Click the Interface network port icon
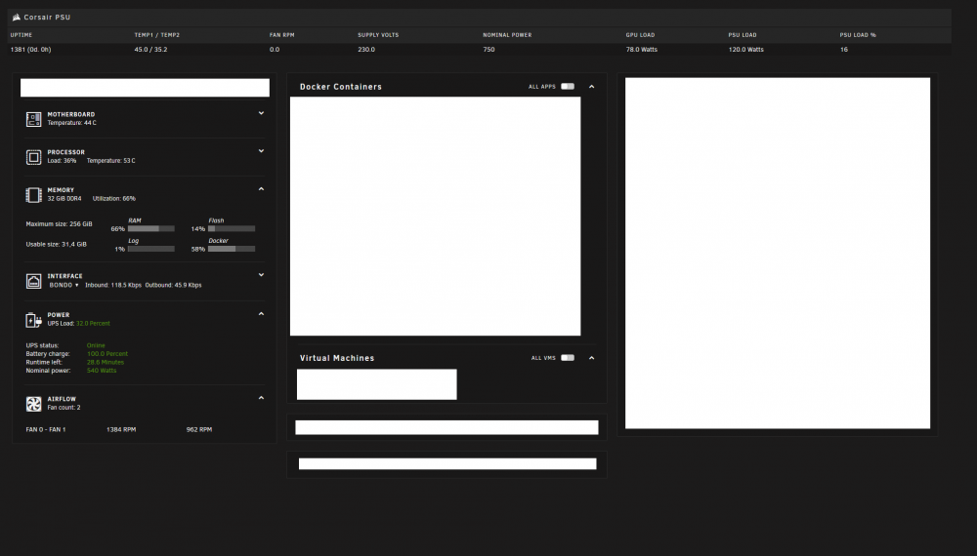977x556 pixels. click(x=33, y=281)
